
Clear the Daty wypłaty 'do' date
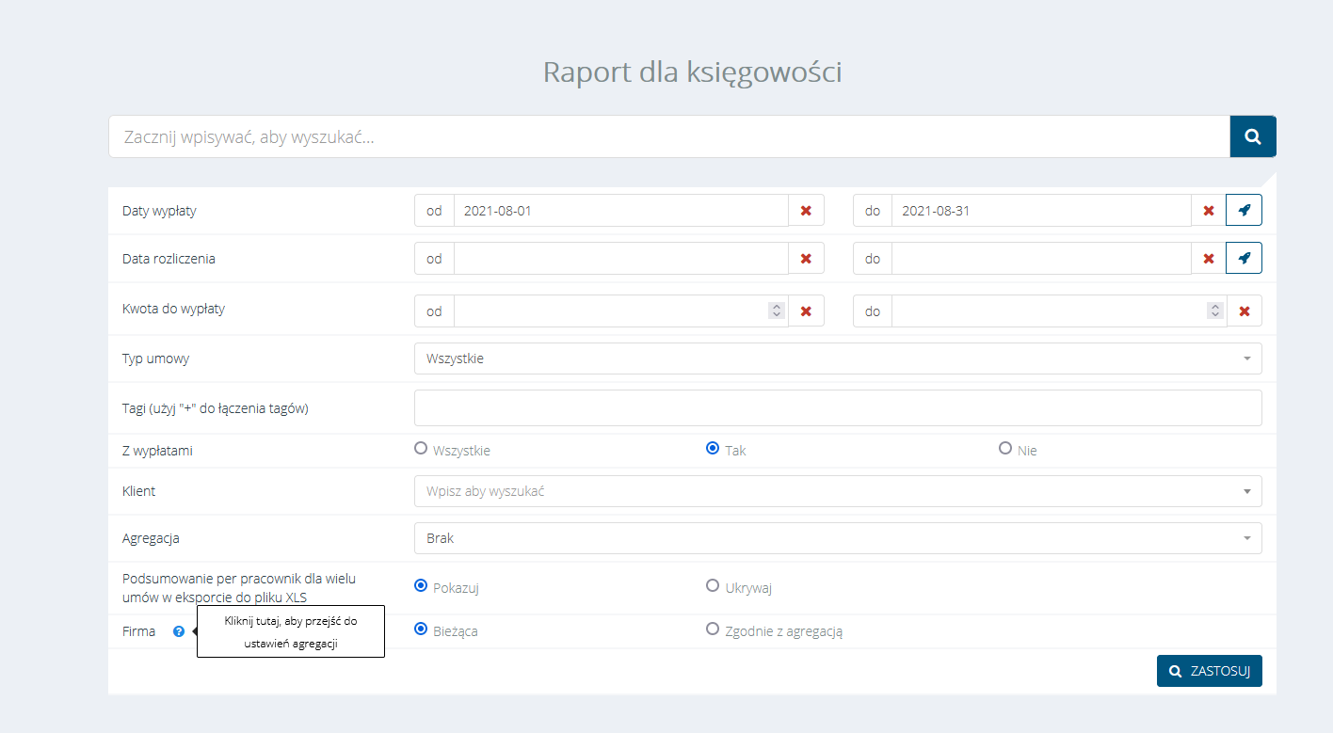(1208, 211)
